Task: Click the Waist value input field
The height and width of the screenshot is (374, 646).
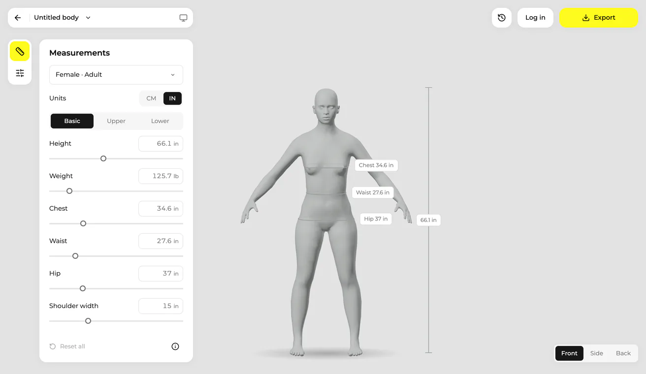Action: click(x=161, y=241)
